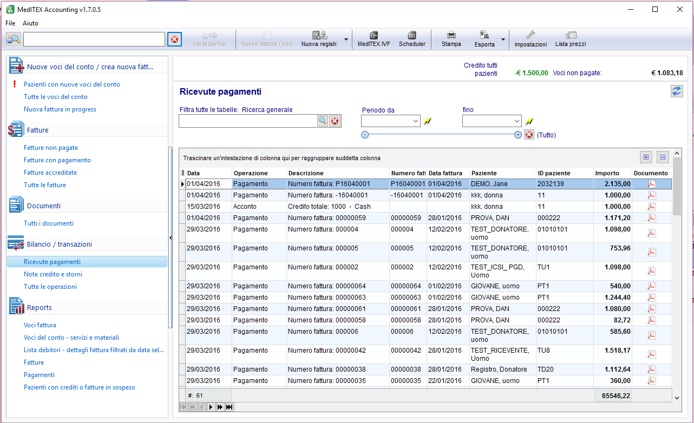Open Note credito e storni
Image resolution: width=694 pixels, height=423 pixels.
click(53, 274)
